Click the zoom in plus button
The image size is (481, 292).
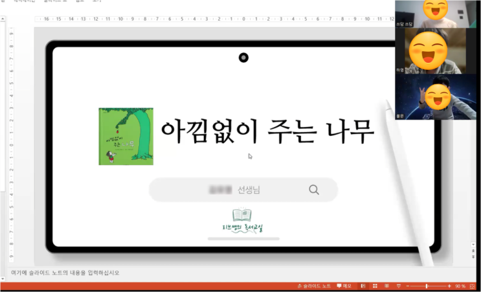(449, 286)
